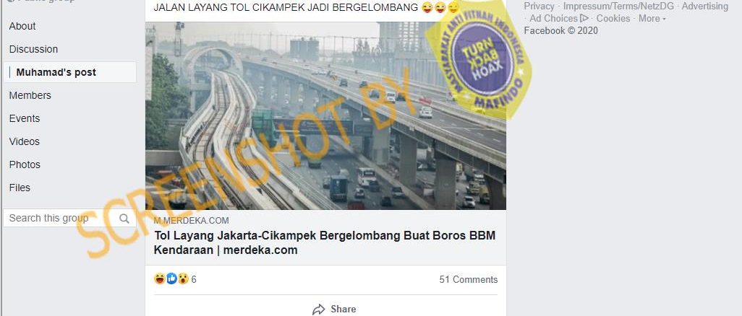Screen dimensions: 742x316
Task: Click the Search this group field
Action: (70, 218)
